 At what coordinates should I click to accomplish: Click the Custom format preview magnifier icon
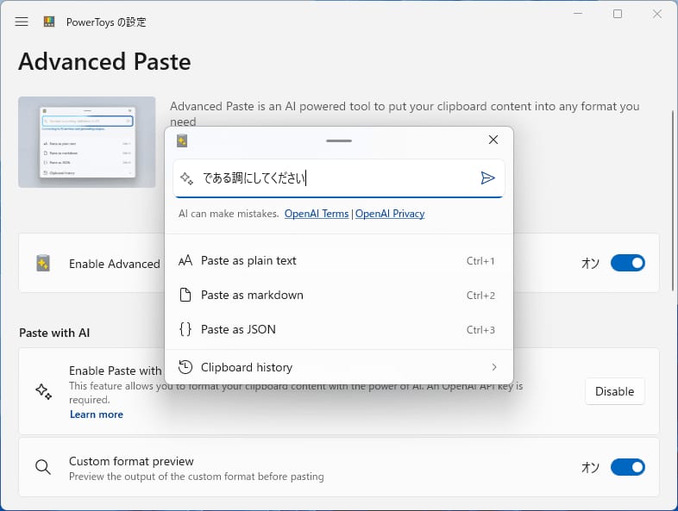click(43, 467)
